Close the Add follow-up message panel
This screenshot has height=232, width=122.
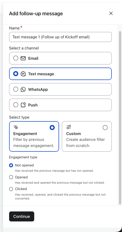(x=111, y=13)
